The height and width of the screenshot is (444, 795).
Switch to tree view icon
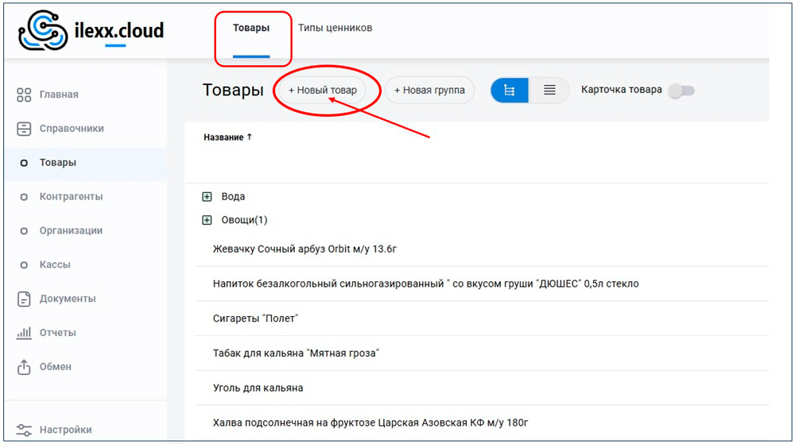tap(510, 91)
